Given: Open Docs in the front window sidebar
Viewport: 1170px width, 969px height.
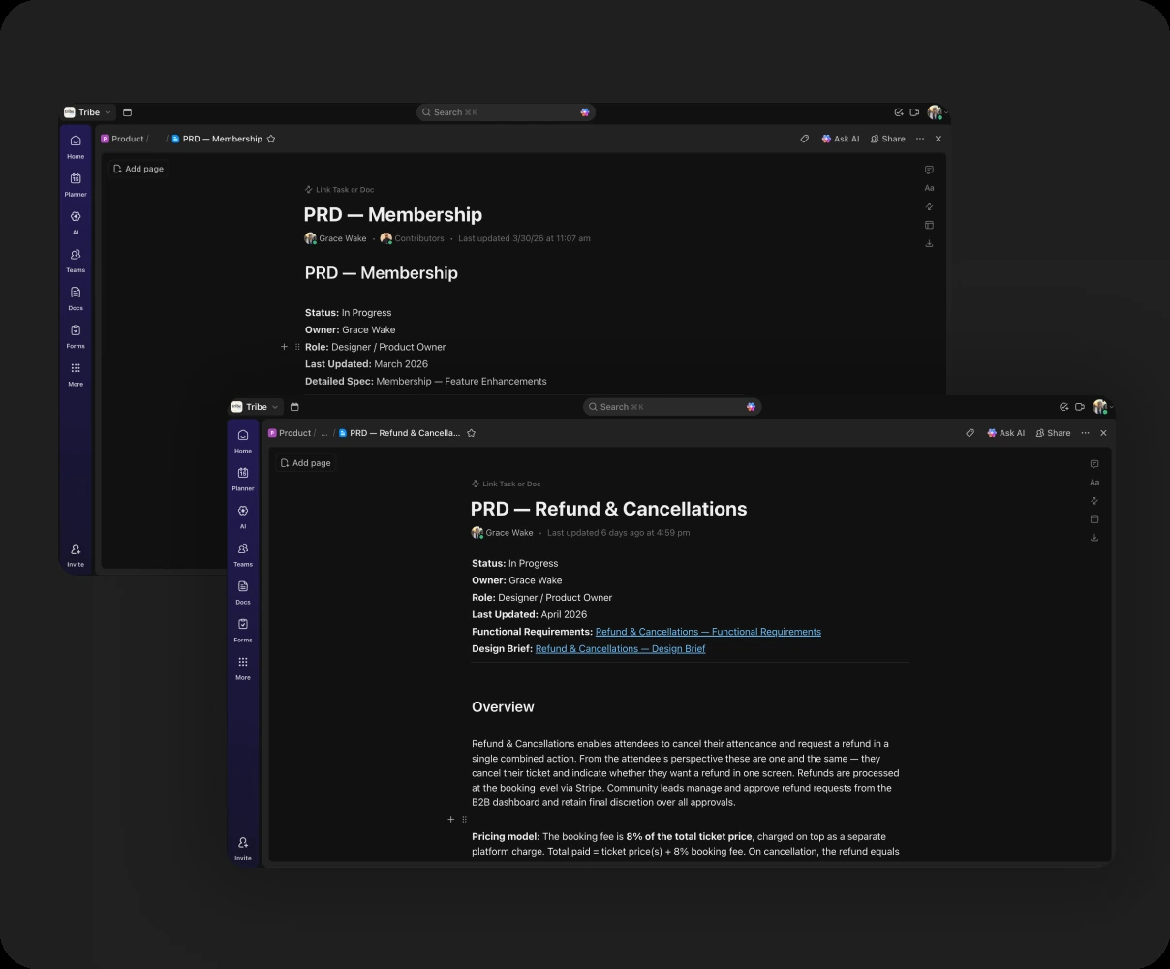Looking at the screenshot, I should [243, 590].
